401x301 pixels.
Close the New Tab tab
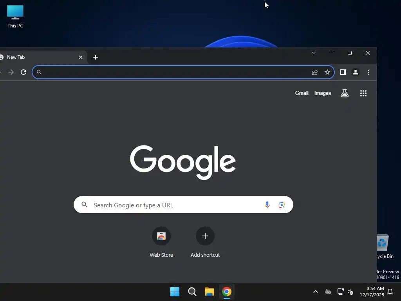81,57
